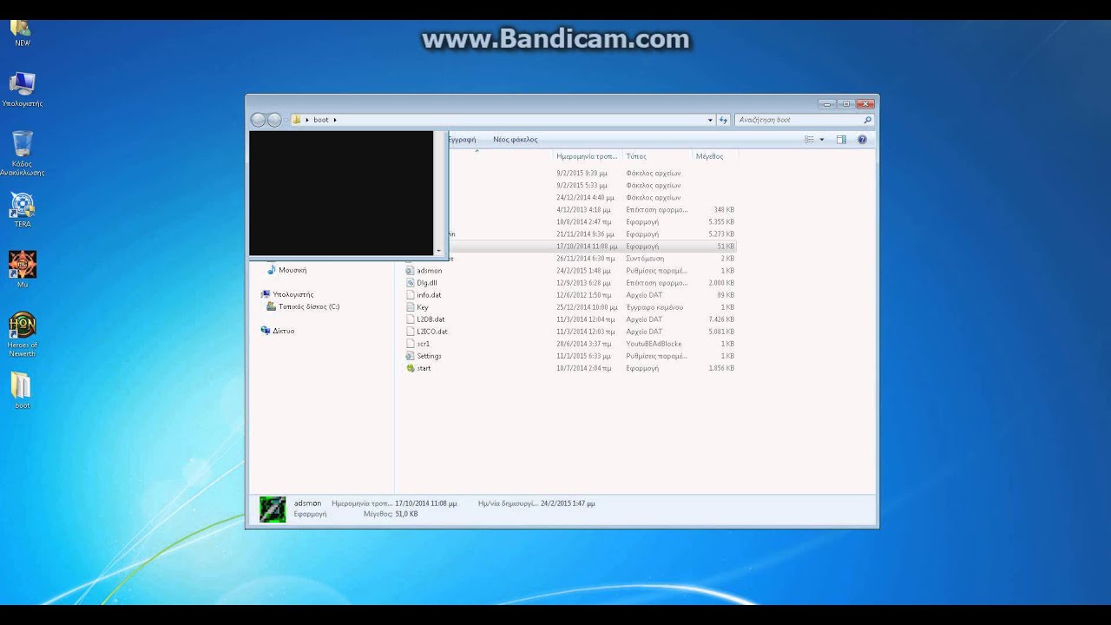
Task: Select the TERA desktop icon
Action: [x=22, y=205]
